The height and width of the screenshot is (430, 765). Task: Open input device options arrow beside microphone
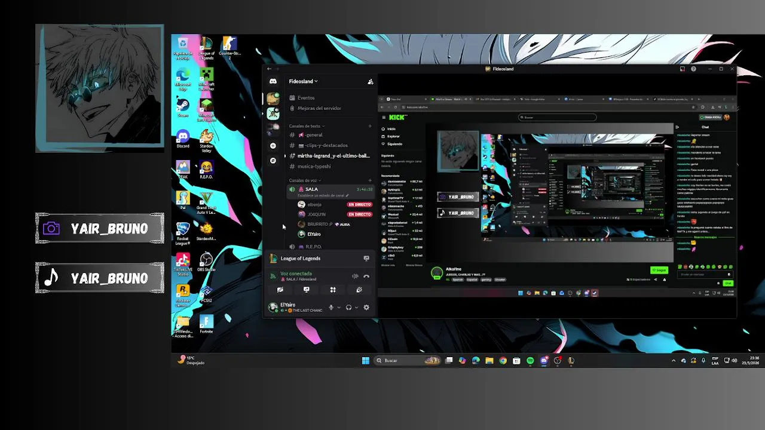[339, 308]
